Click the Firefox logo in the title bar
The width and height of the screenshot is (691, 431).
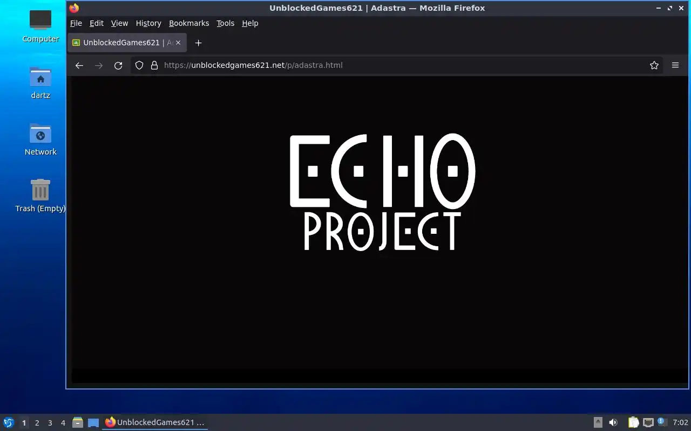74,8
